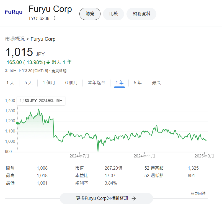
Task: Click the 3月4日 下午3:30 [GMT+9] timestamp
Action: (27, 71)
